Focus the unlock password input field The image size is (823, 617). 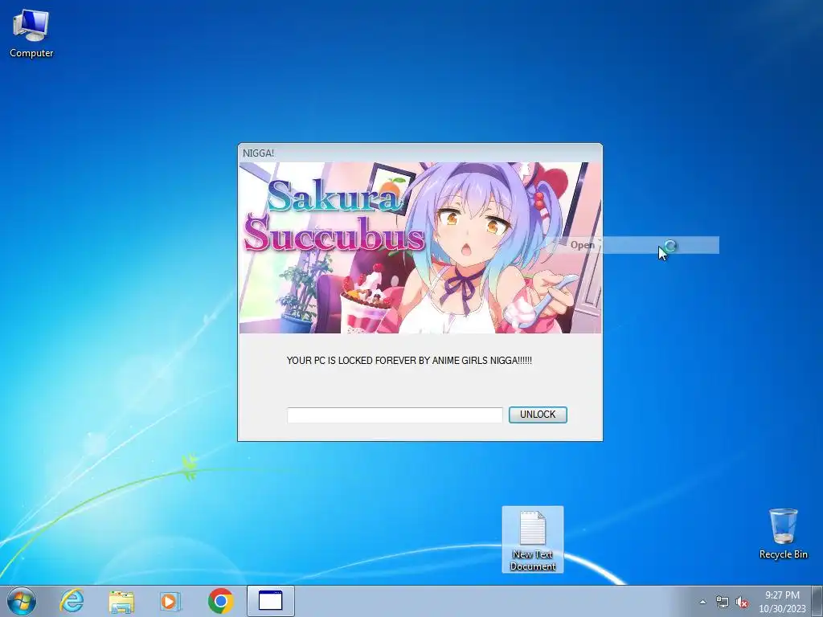click(x=395, y=415)
